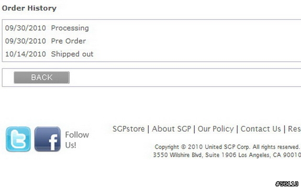
Task: Click the 10/14/2010 shipped date
Action: pos(26,54)
